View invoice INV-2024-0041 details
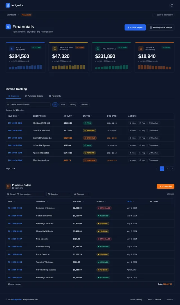This screenshot has height=305, width=180. pos(133,123)
